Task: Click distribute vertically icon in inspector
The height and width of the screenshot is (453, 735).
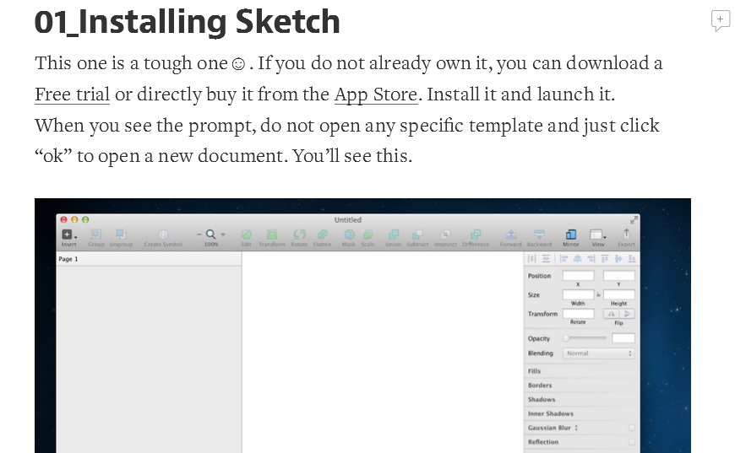Action: (546, 259)
